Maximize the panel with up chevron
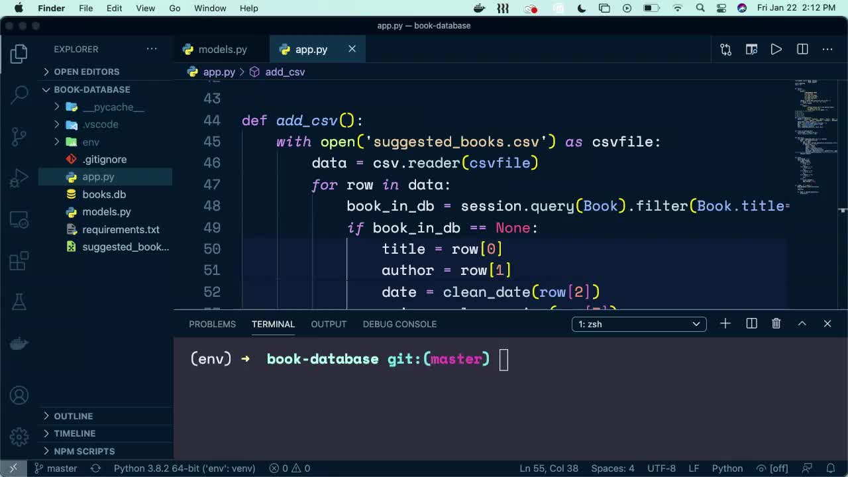This screenshot has width=848, height=477. 802,323
